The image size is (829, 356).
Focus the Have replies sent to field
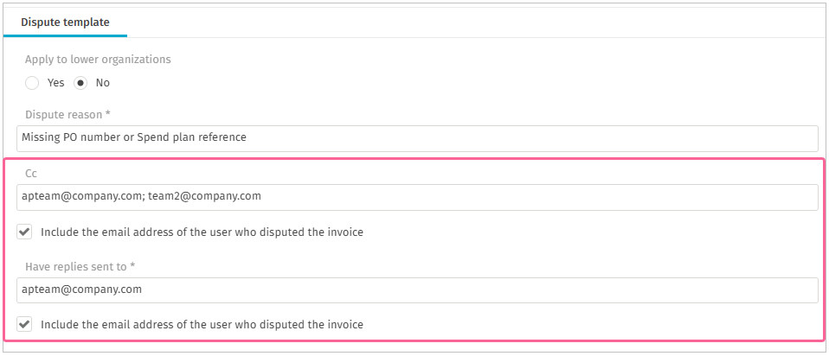tap(417, 290)
